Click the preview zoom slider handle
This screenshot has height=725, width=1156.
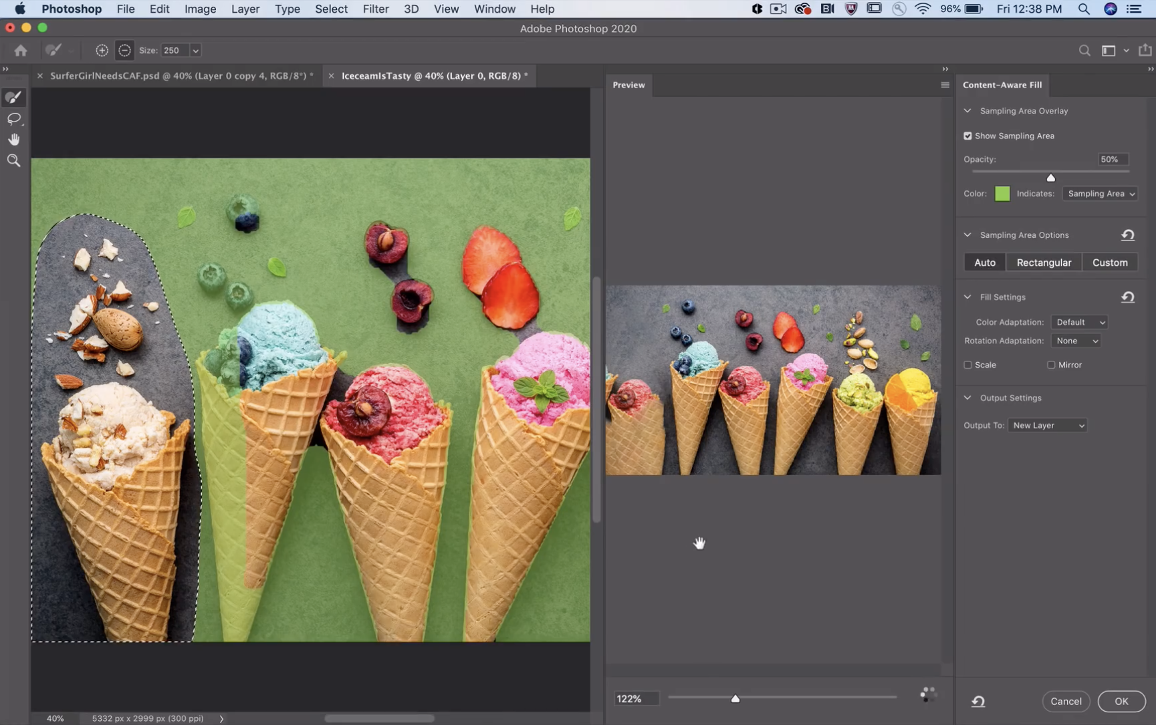(735, 698)
